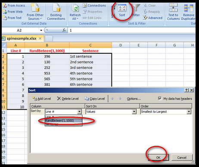The height and width of the screenshot is (167, 199).
Task: Click Copy Level in Sort dialog
Action: [x=95, y=99]
